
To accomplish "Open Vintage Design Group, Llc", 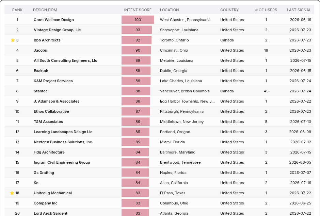I will click(x=57, y=30).
